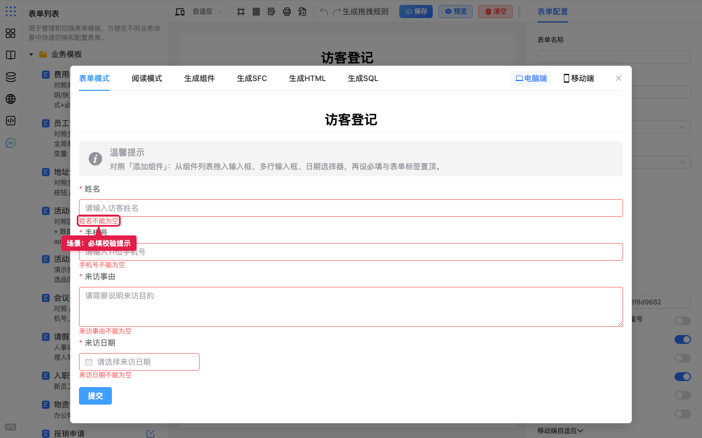The width and height of the screenshot is (702, 438).
Task: Open the code brackets sidebar icon
Action: 10,121
